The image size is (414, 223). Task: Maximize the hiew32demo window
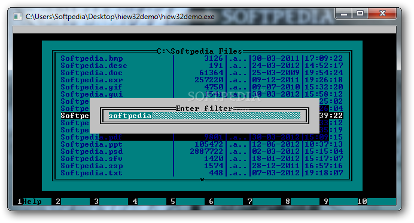coord(360,14)
